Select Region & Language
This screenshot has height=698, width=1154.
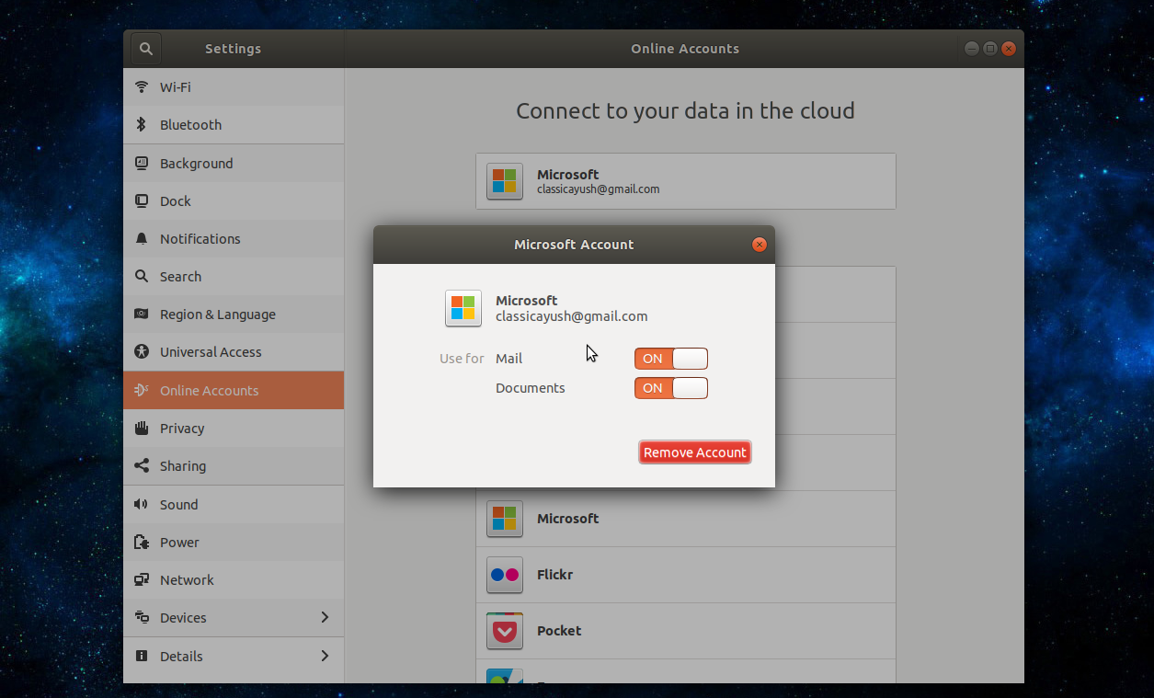(234, 314)
